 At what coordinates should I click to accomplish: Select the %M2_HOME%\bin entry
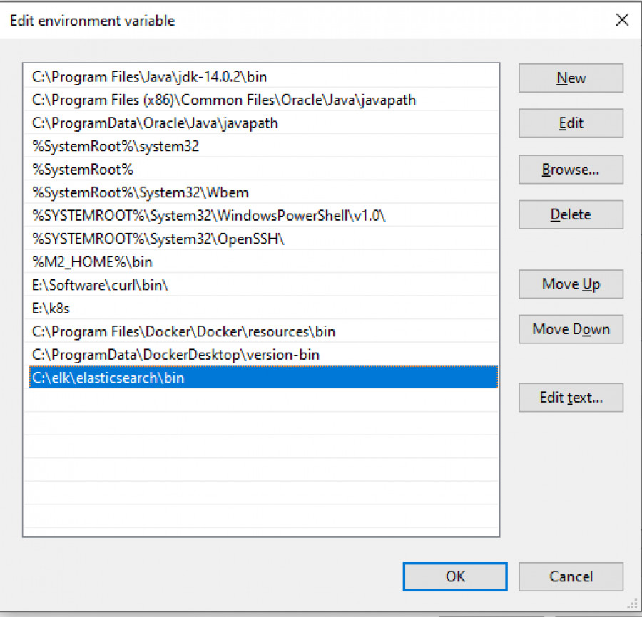point(92,262)
